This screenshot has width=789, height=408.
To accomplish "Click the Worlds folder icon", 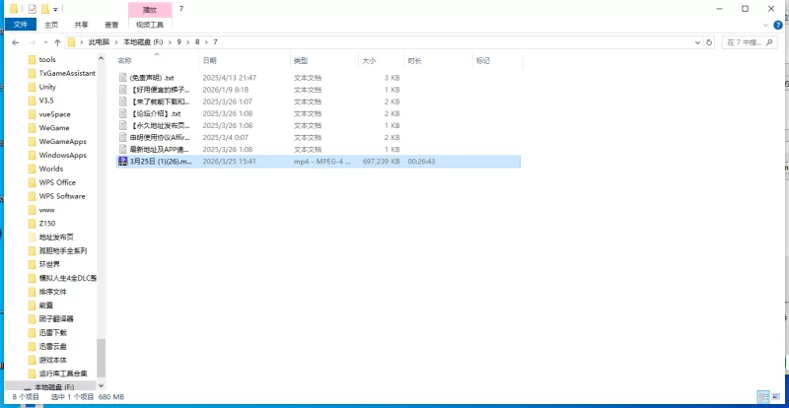I will point(33,169).
